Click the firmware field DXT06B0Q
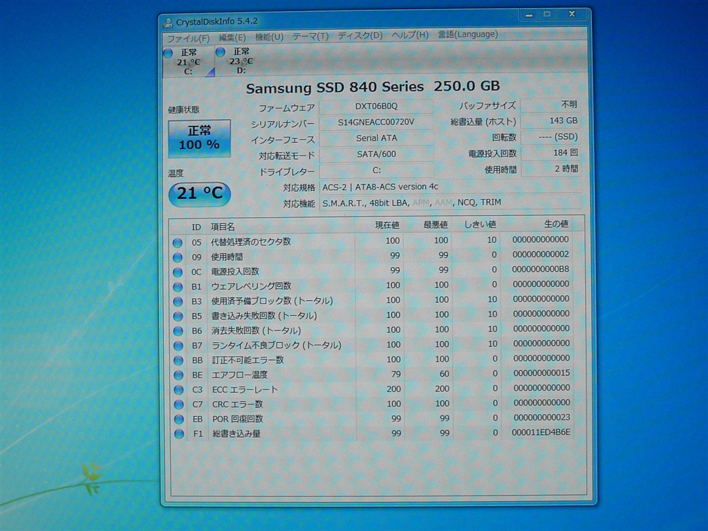The width and height of the screenshot is (708, 531). [376, 106]
